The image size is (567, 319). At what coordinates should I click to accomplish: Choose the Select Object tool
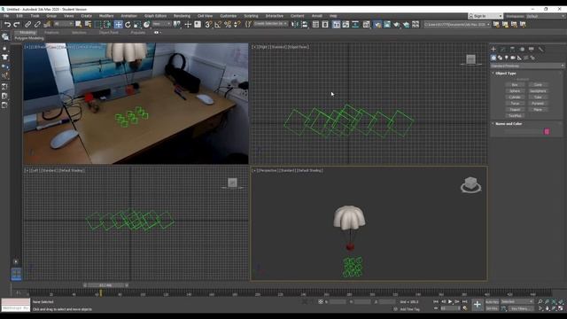click(x=79, y=25)
